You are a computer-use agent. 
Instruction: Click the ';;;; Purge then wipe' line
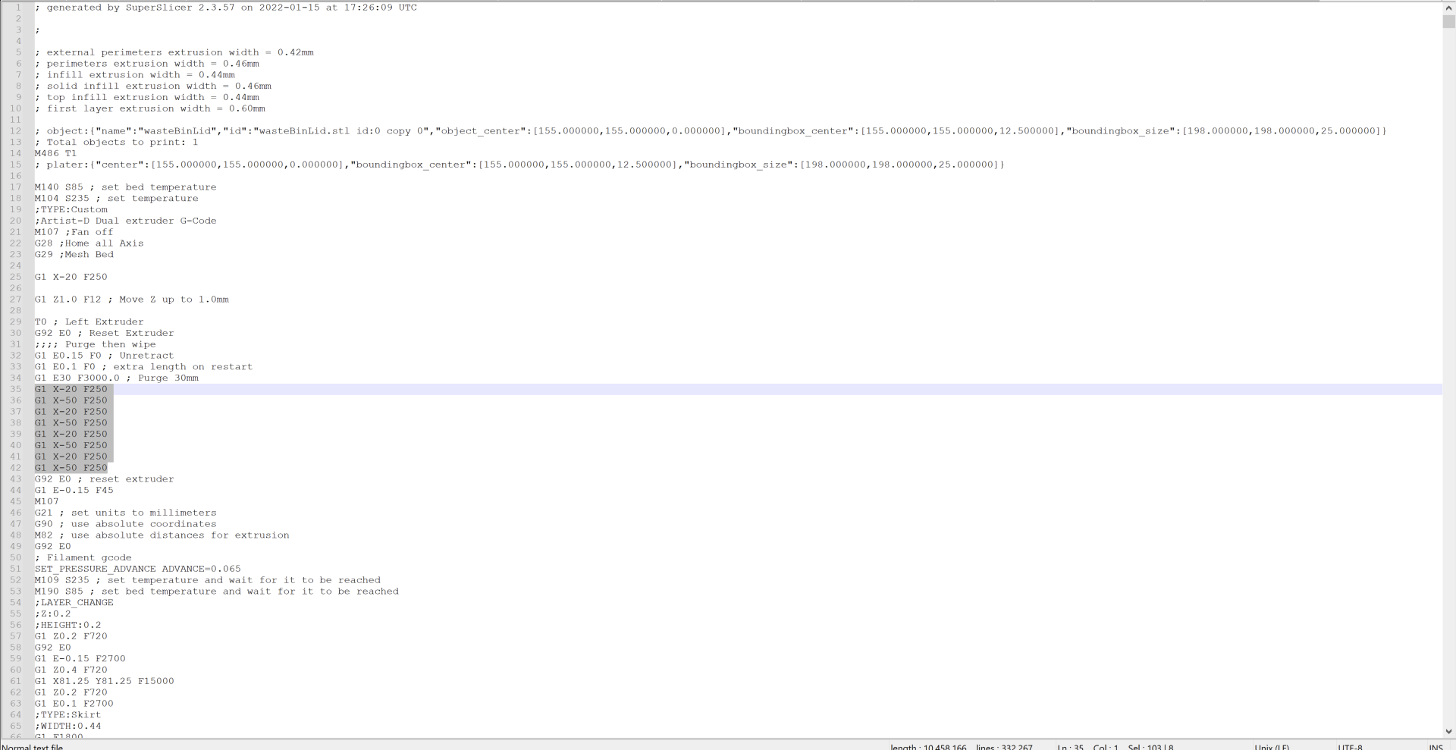click(95, 344)
